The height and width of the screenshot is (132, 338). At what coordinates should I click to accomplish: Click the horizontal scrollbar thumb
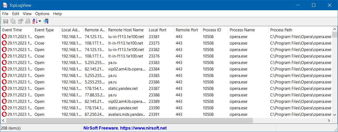[x=130, y=120]
